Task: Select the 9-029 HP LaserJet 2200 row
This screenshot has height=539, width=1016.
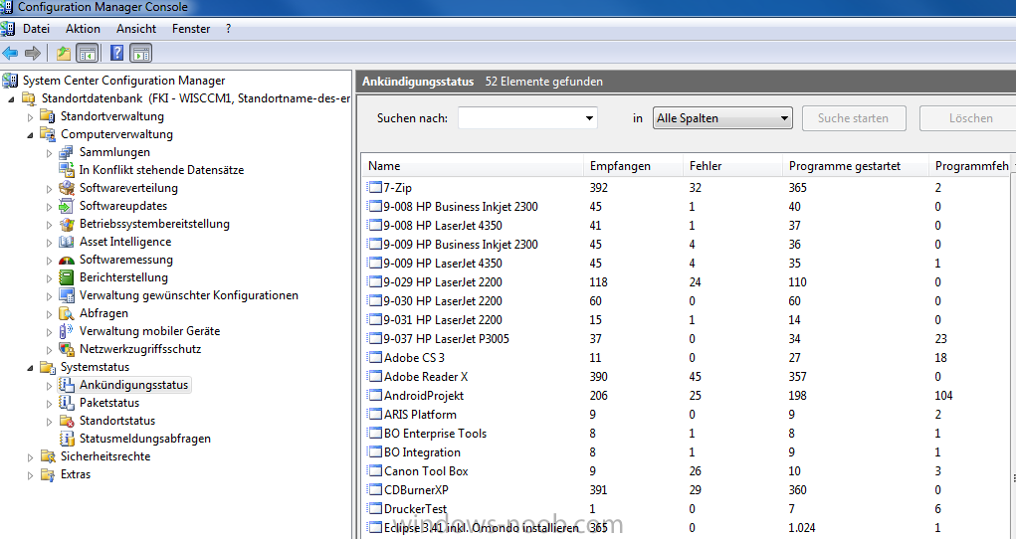Action: point(689,282)
